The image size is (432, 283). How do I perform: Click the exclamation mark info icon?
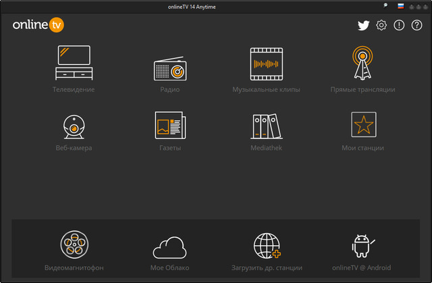point(399,26)
